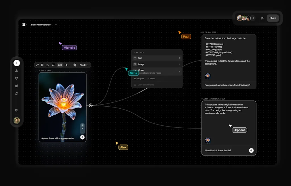Image resolution: width=291 pixels, height=186 pixels.
Task: Open image adjustment settings via sliders icon
Action: (x=53, y=65)
